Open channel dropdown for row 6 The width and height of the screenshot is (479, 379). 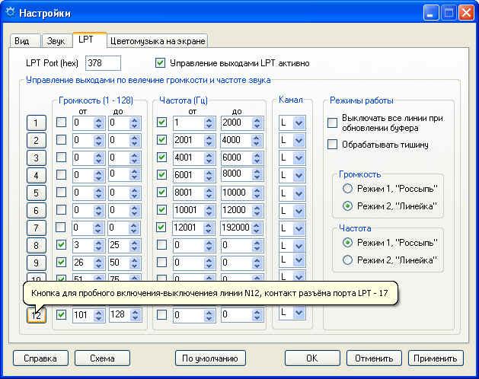(299, 211)
